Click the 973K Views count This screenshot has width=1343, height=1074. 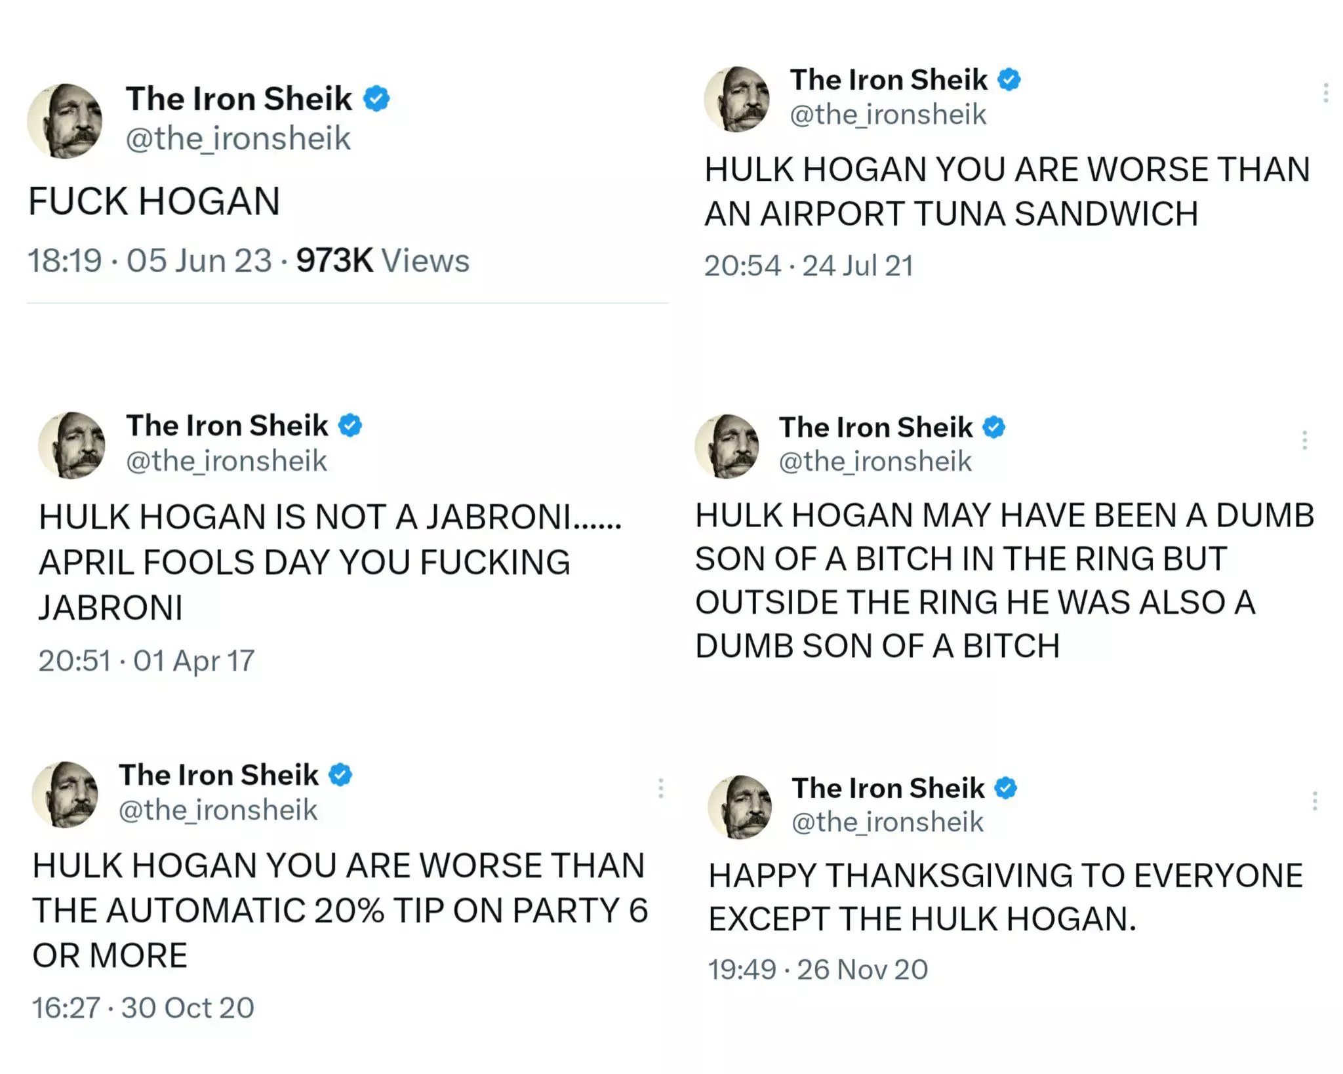coord(383,260)
